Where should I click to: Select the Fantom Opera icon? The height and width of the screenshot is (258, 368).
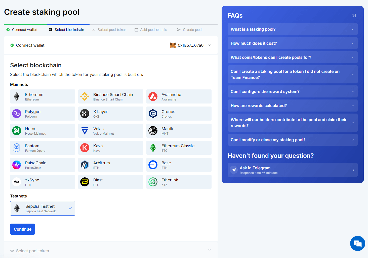pyautogui.click(x=16, y=148)
